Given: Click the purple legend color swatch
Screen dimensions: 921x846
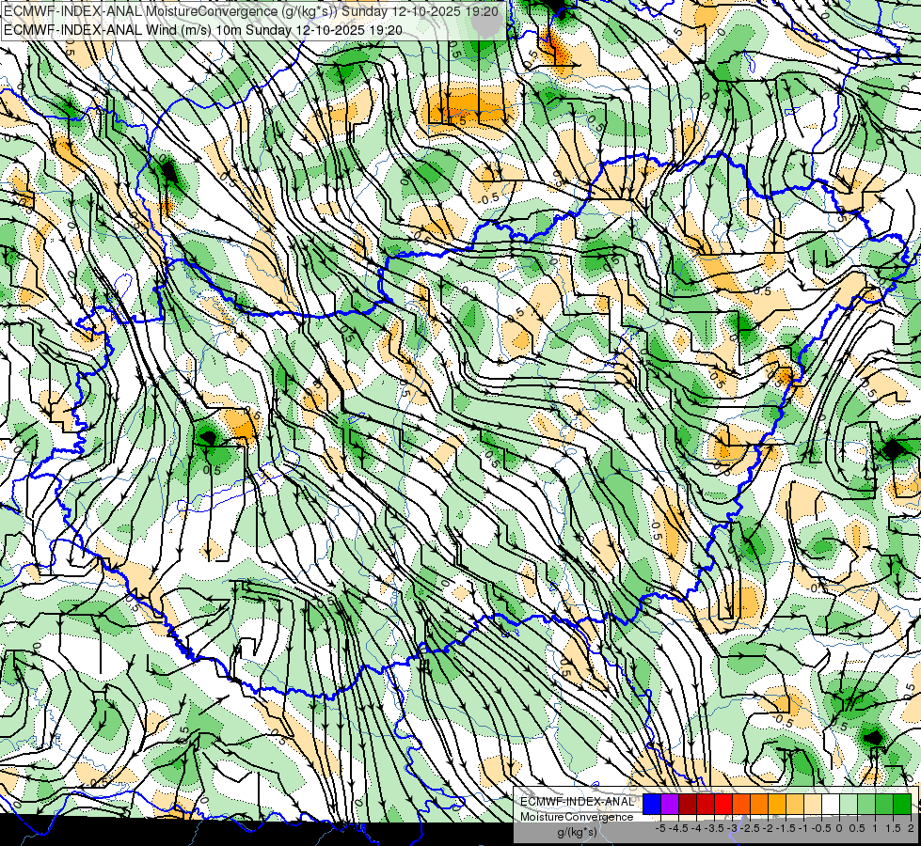Looking at the screenshot, I should pyautogui.click(x=670, y=804).
